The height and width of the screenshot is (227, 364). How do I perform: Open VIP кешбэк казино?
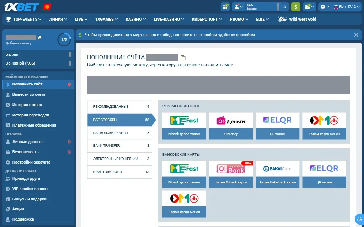point(38,189)
